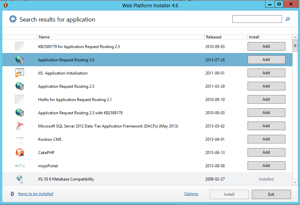Click the scrollbar down arrow
300x205 pixels.
tap(295, 182)
